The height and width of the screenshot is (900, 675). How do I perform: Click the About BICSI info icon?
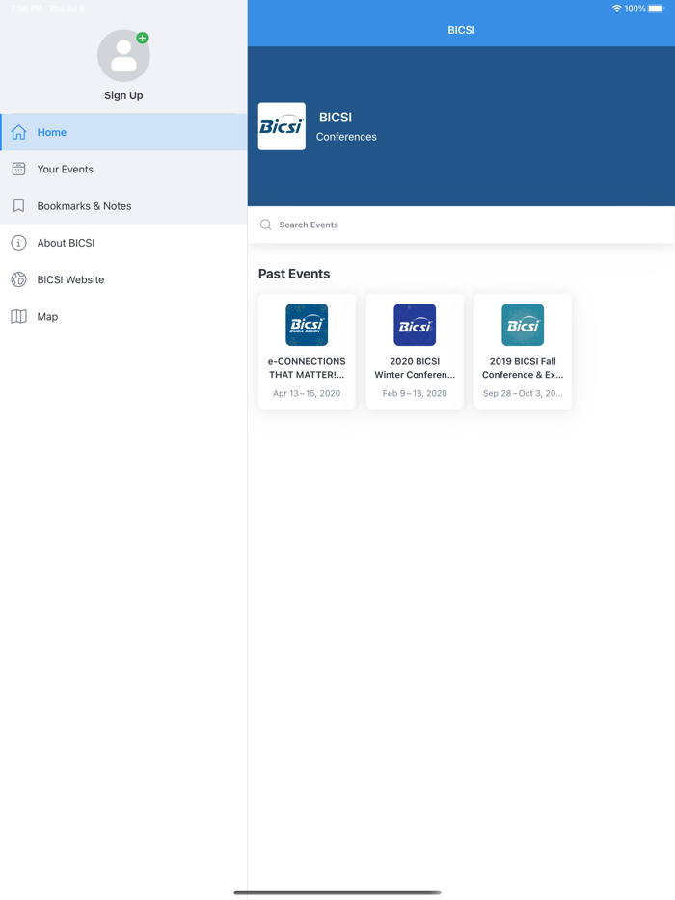point(18,243)
